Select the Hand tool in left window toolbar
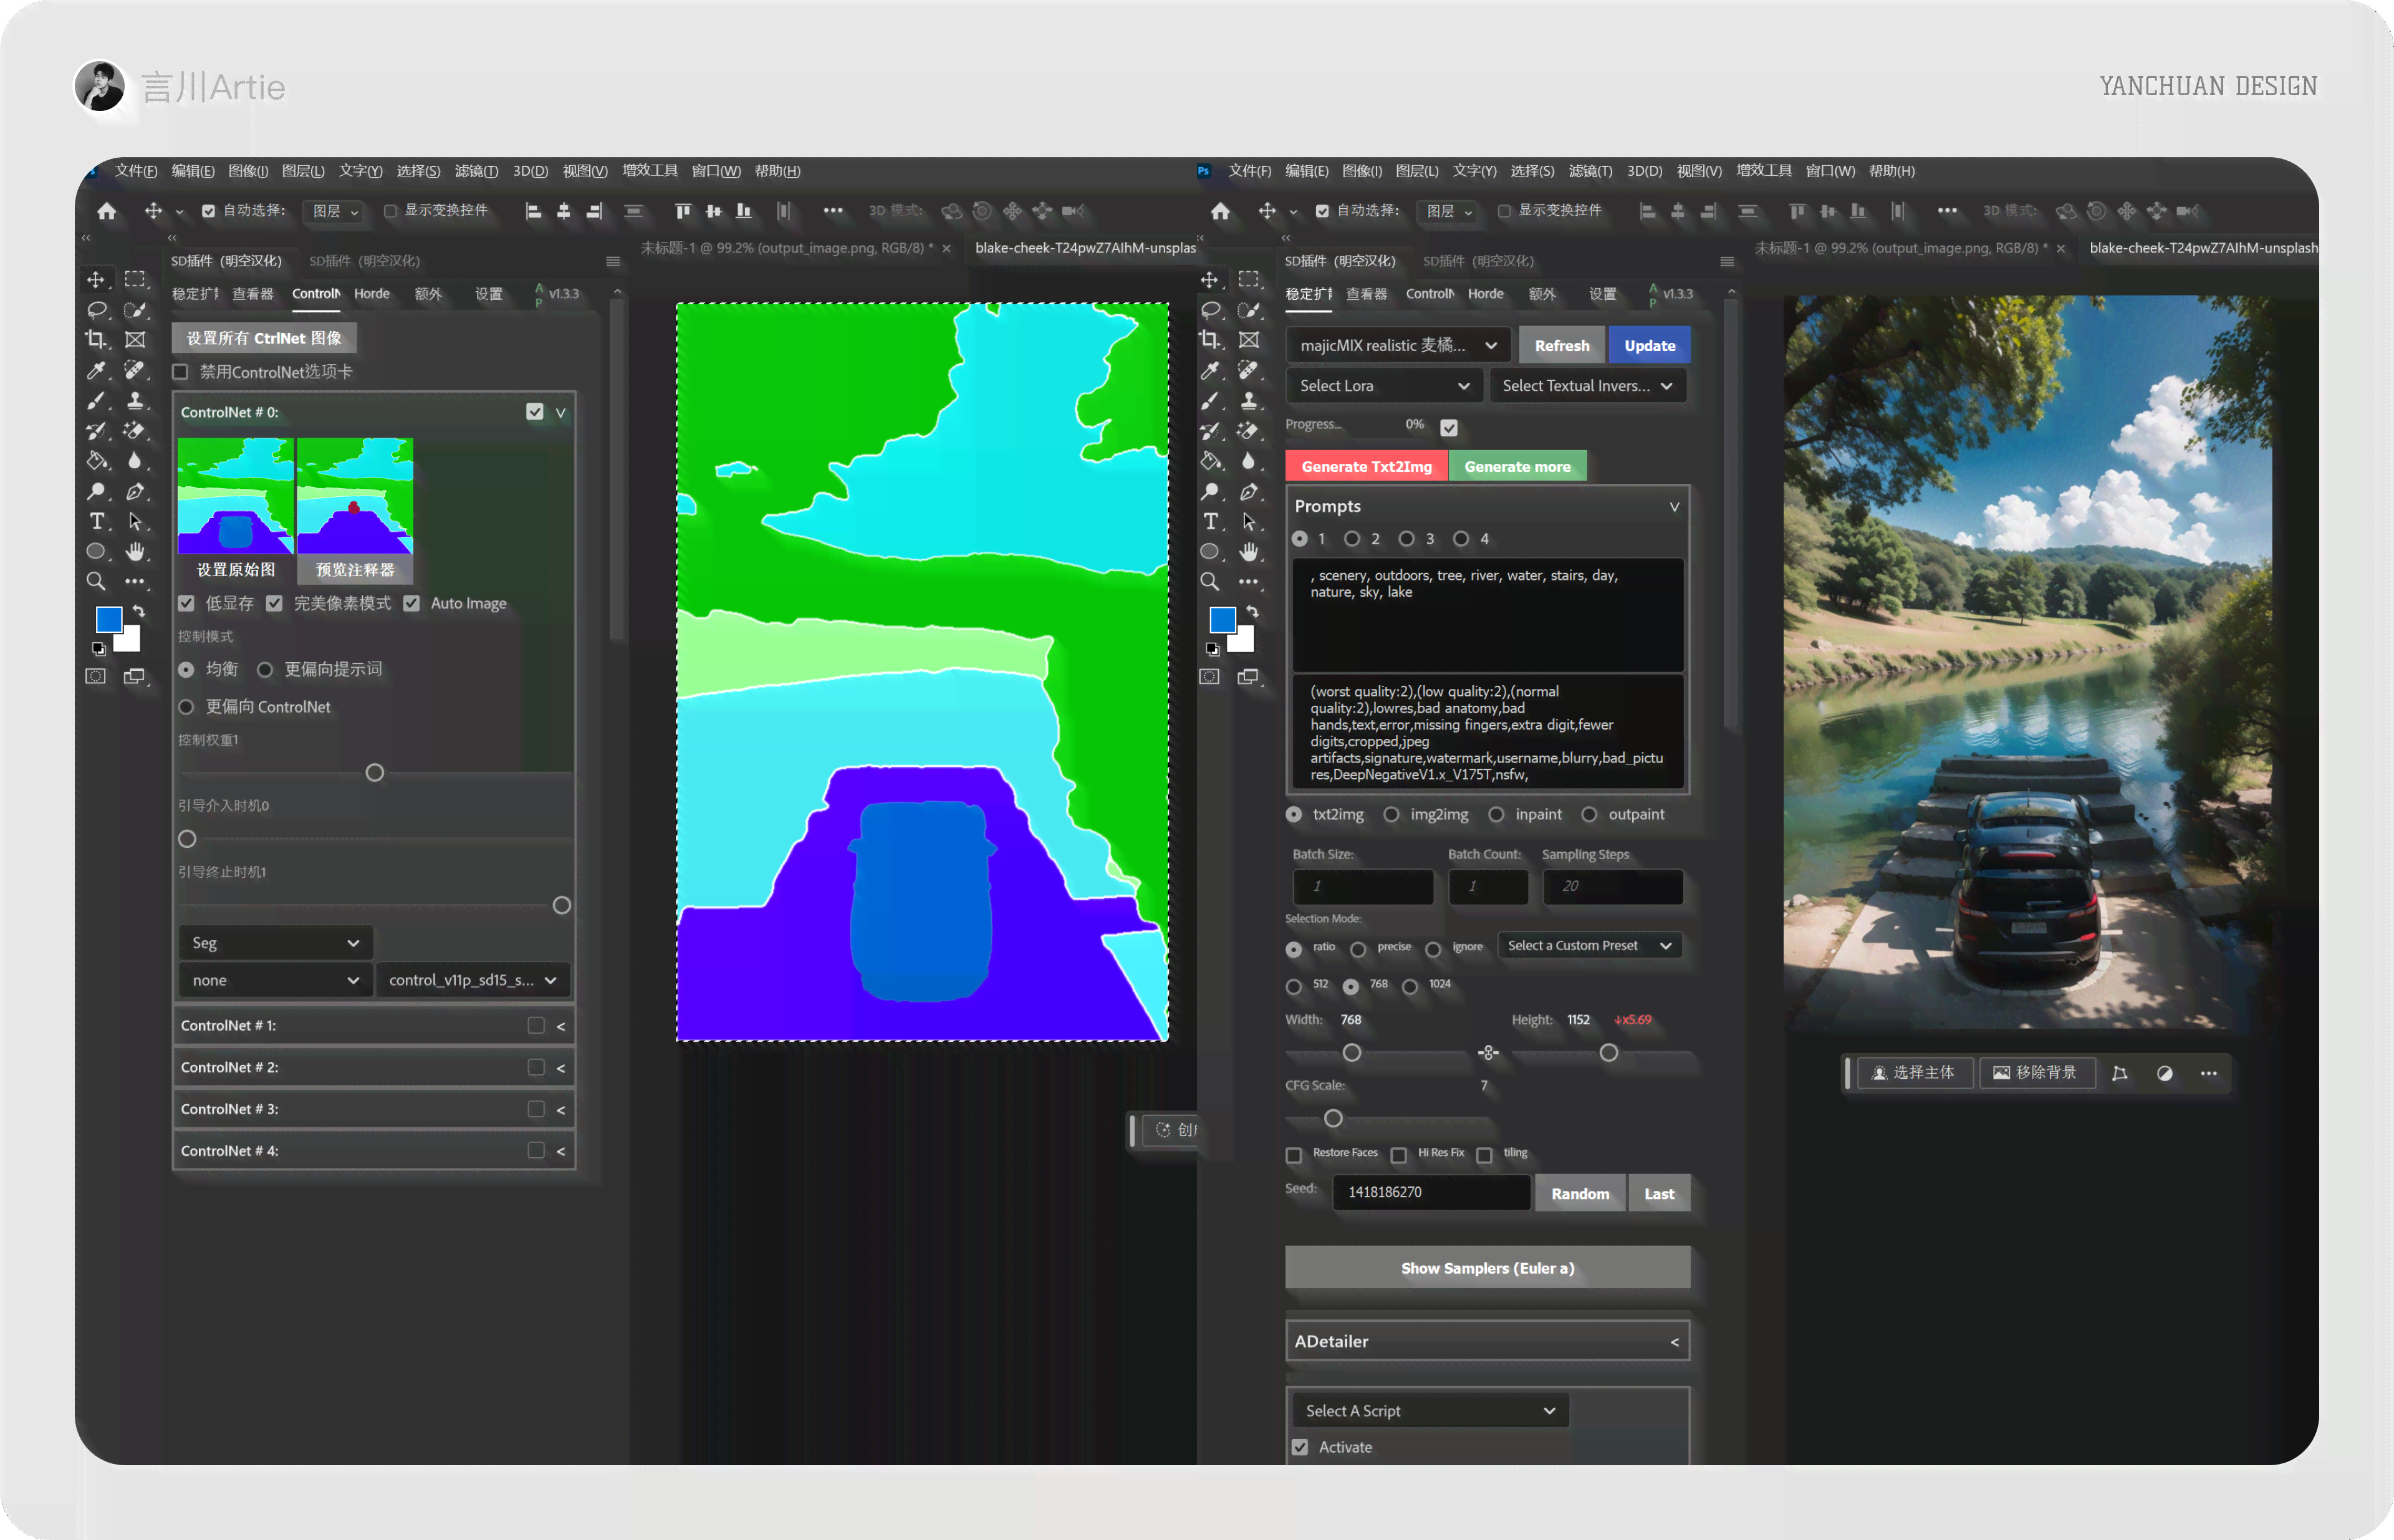Viewport: 2394px width, 1540px height. pos(135,551)
